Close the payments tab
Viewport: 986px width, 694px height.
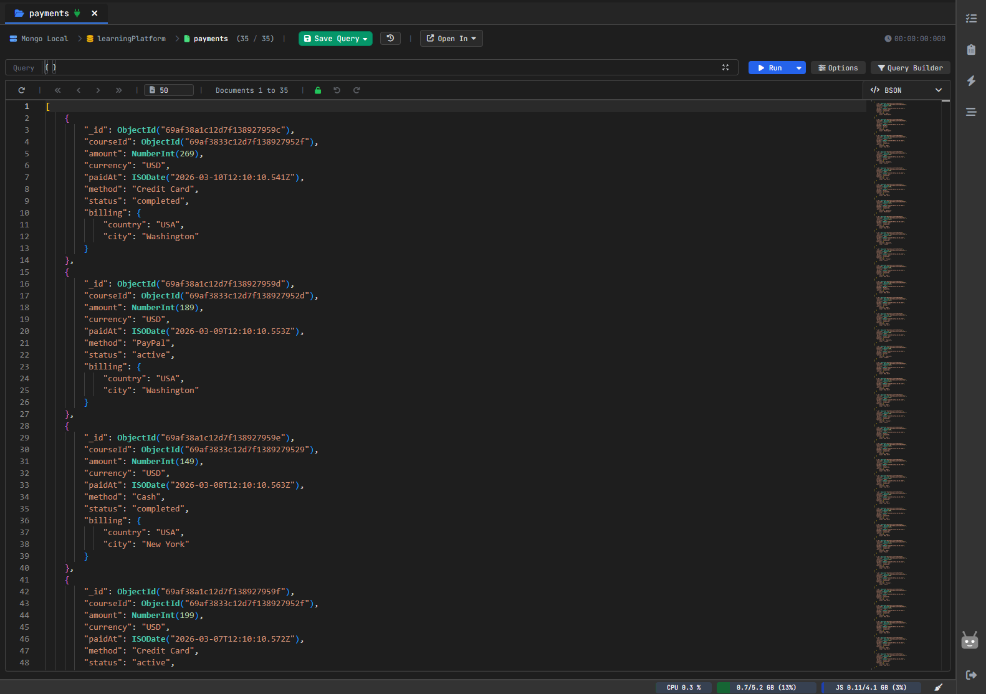tap(95, 13)
